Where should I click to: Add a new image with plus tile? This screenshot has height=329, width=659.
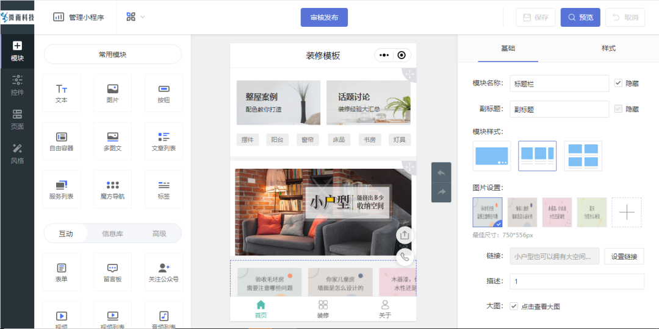coord(627,212)
